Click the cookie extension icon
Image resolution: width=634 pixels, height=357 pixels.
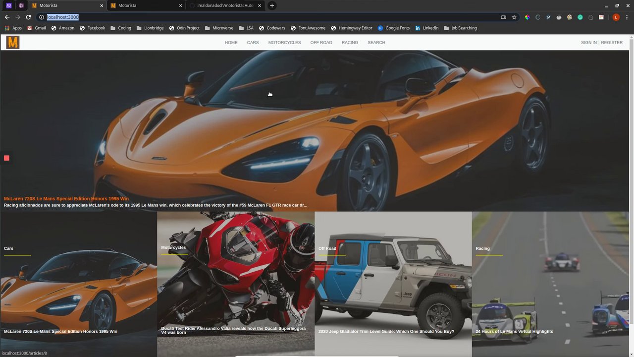point(570,17)
